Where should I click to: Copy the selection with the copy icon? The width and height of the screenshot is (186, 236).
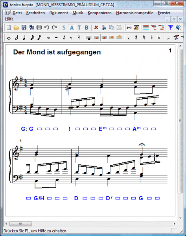click(x=112, y=28)
